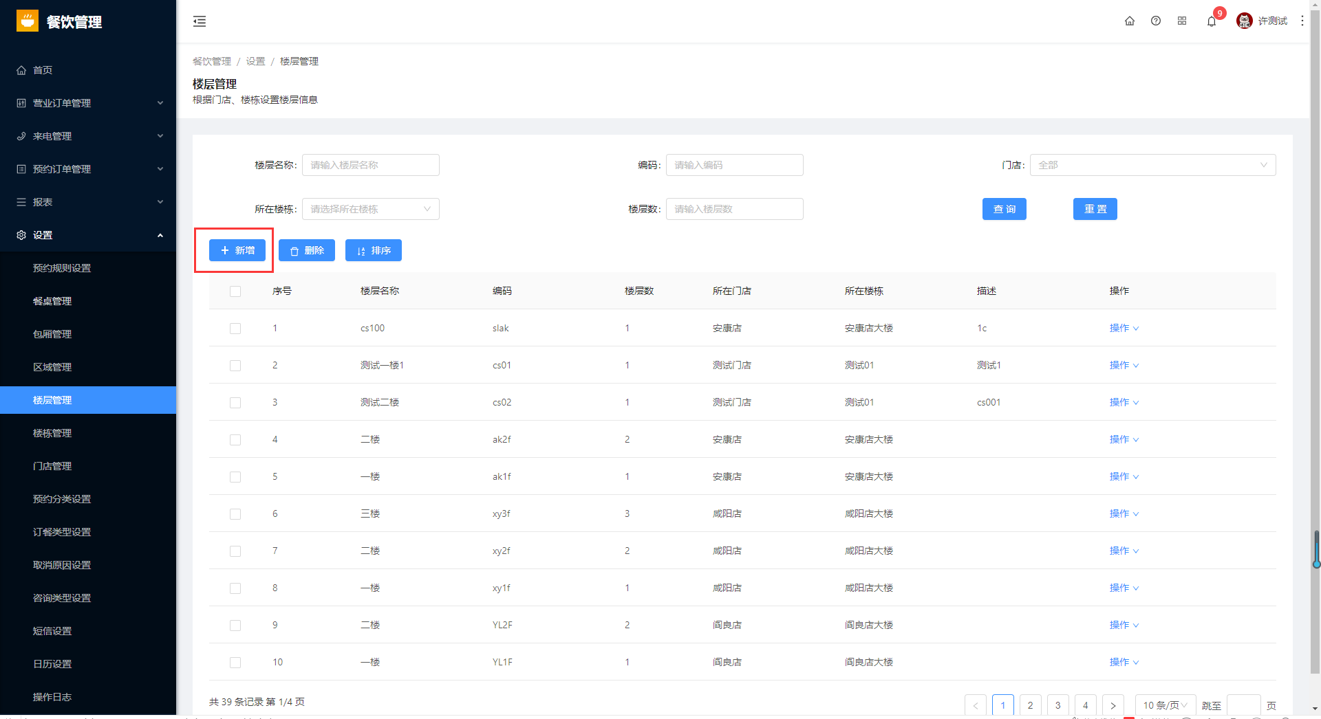
Task: Check the row with code ak1f
Action: (235, 477)
